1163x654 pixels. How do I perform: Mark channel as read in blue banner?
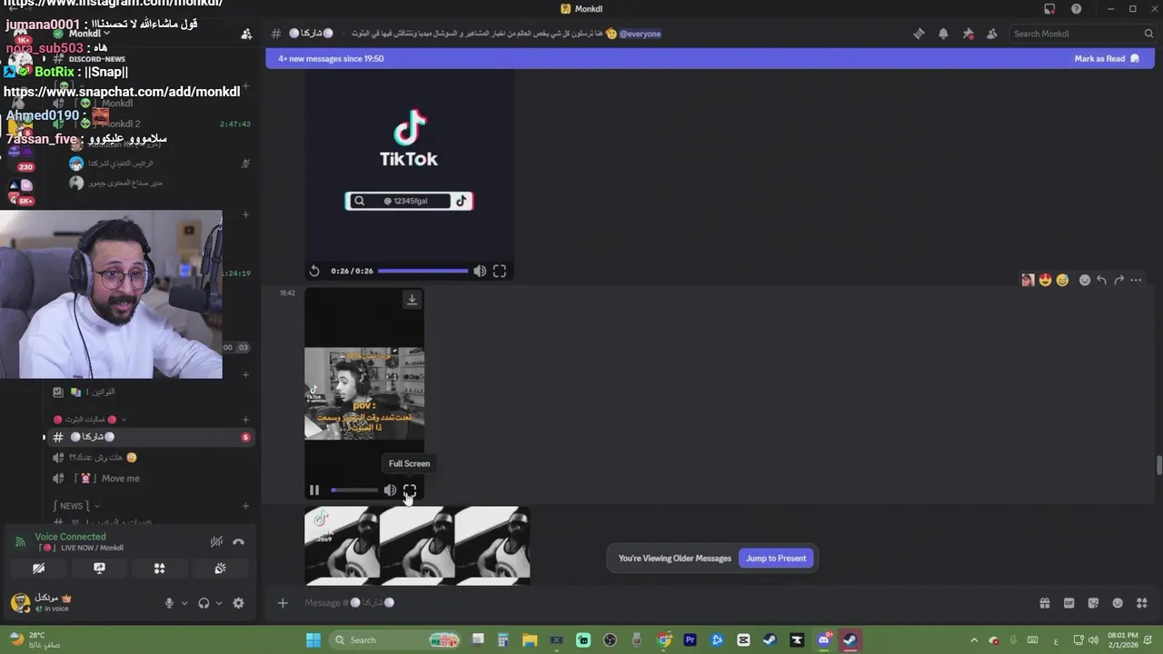click(1106, 58)
